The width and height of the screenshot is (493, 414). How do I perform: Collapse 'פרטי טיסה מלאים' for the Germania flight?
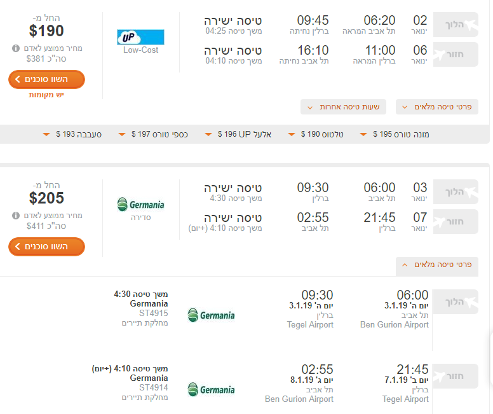point(437,264)
